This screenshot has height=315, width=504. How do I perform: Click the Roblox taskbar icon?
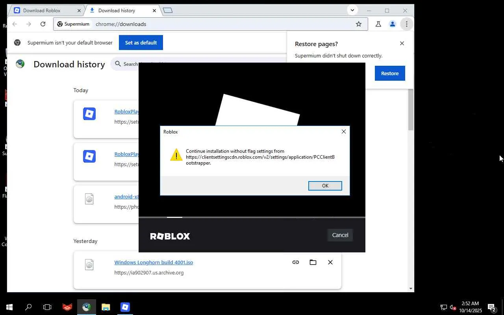(125, 307)
